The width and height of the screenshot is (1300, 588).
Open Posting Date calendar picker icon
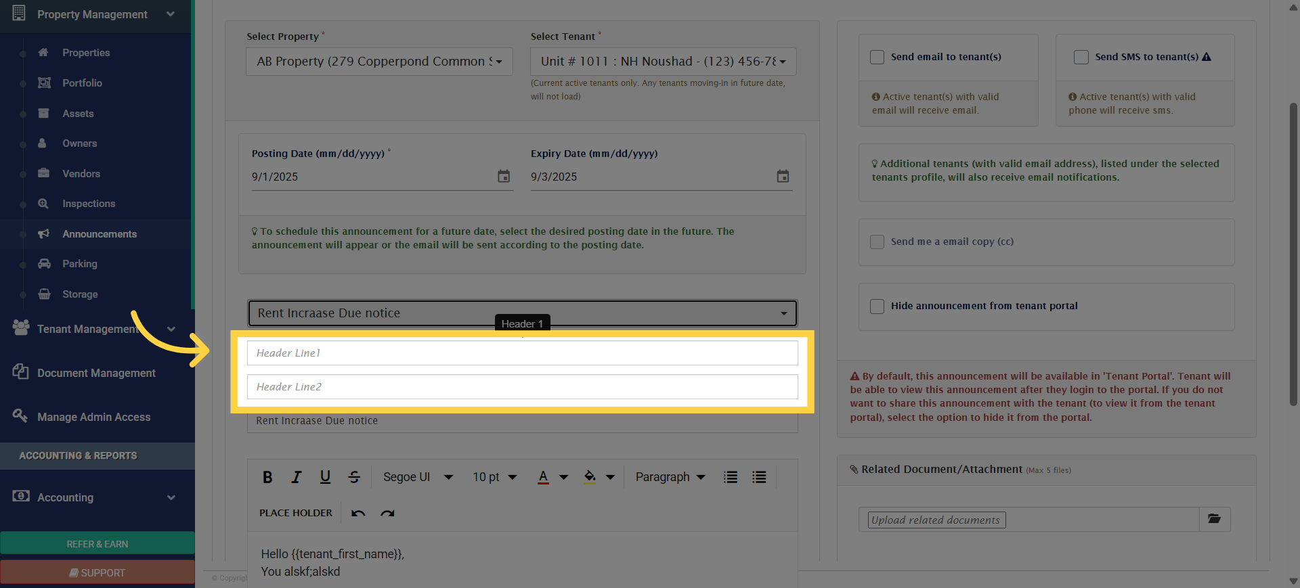[x=504, y=176]
